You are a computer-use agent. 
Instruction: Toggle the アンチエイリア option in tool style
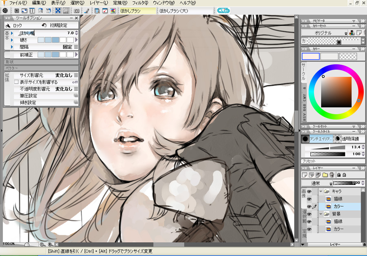pos(317,139)
